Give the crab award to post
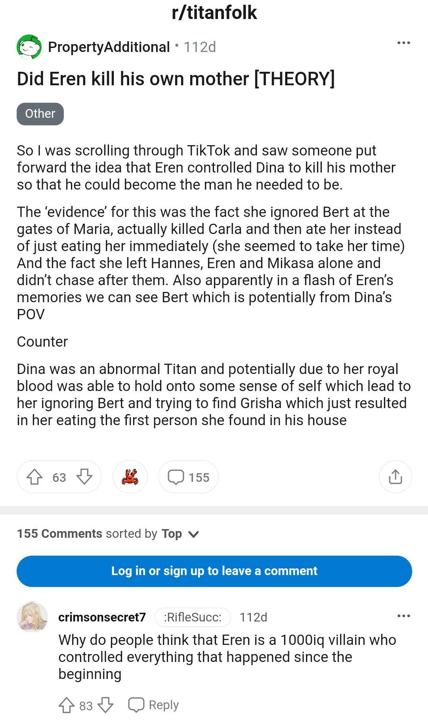This screenshot has width=428, height=725. tap(130, 477)
